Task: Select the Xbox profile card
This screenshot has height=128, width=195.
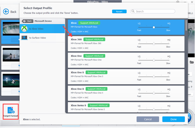Action: point(126,27)
